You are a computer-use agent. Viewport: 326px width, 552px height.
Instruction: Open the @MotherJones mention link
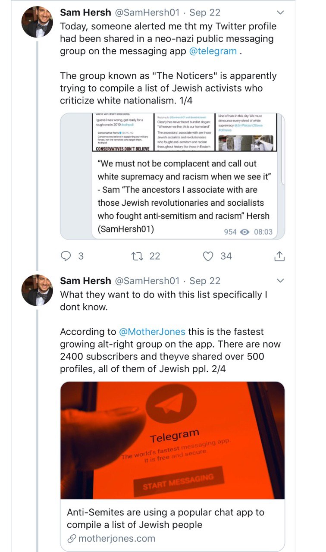[x=152, y=332]
